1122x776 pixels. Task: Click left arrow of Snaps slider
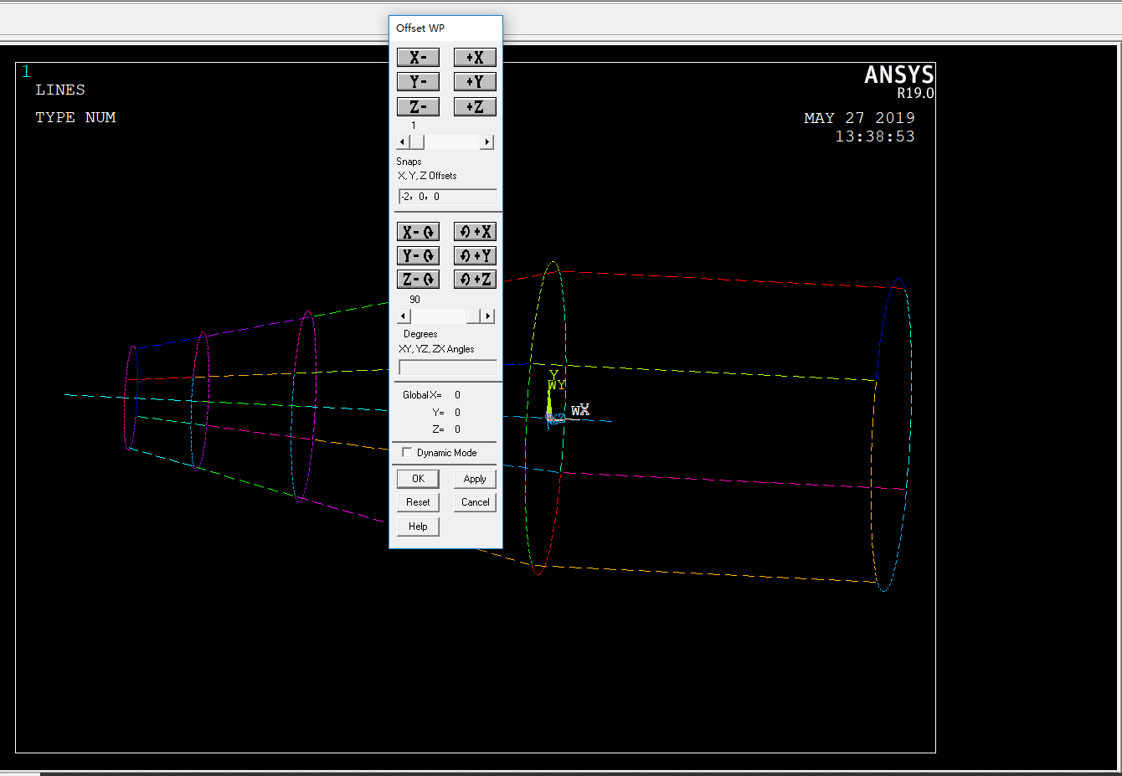(403, 142)
